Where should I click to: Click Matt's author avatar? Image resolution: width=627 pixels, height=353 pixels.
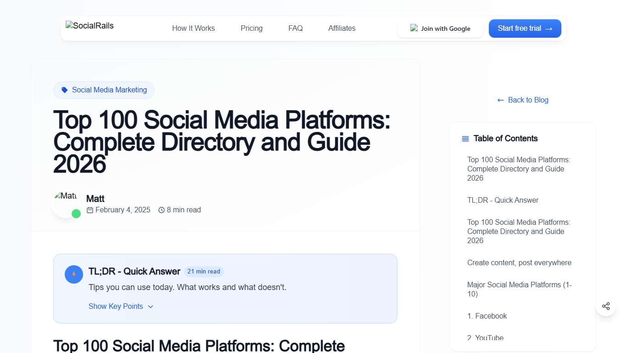pos(67,203)
